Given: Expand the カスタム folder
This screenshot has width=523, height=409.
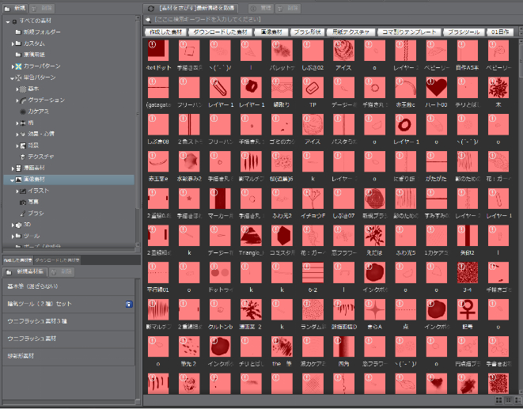Looking at the screenshot, I should click(11, 43).
